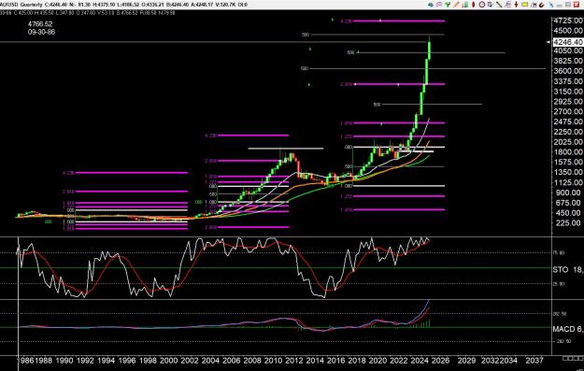Image resolution: width=584 pixels, height=371 pixels.
Task: Click the 2025.00 price axis label
Action: pyautogui.click(x=568, y=142)
